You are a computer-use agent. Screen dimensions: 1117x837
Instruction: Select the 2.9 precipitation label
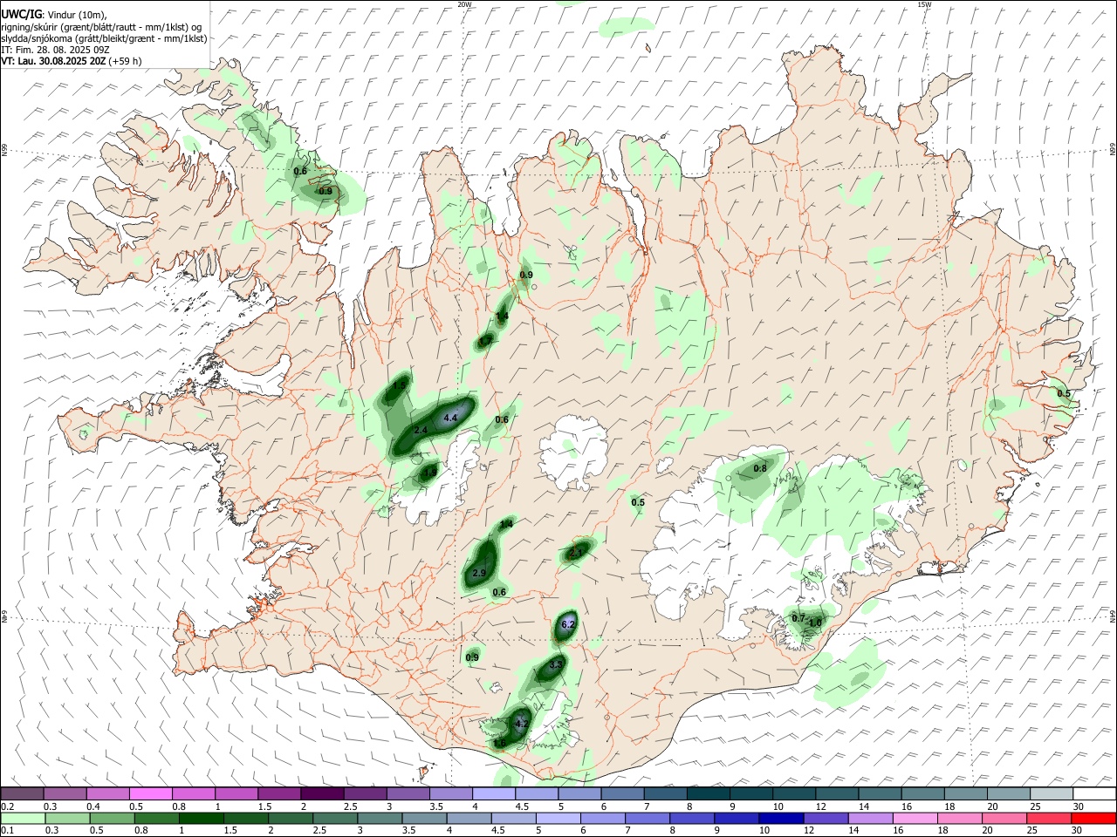coord(479,574)
